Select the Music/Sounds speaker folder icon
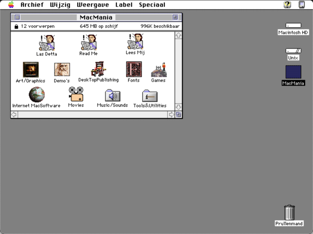 [x=112, y=96]
